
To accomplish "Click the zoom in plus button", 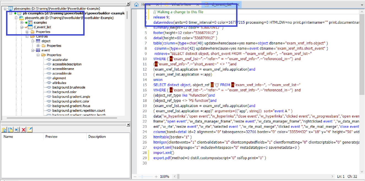I will [156, 176].
